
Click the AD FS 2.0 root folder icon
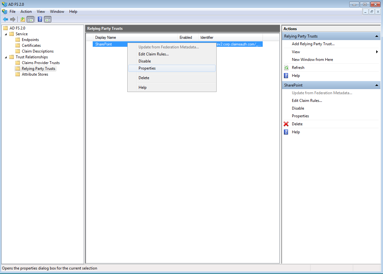click(x=5, y=28)
